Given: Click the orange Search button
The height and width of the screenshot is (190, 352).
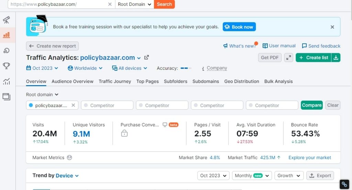Looking at the screenshot, I should coord(164,4).
